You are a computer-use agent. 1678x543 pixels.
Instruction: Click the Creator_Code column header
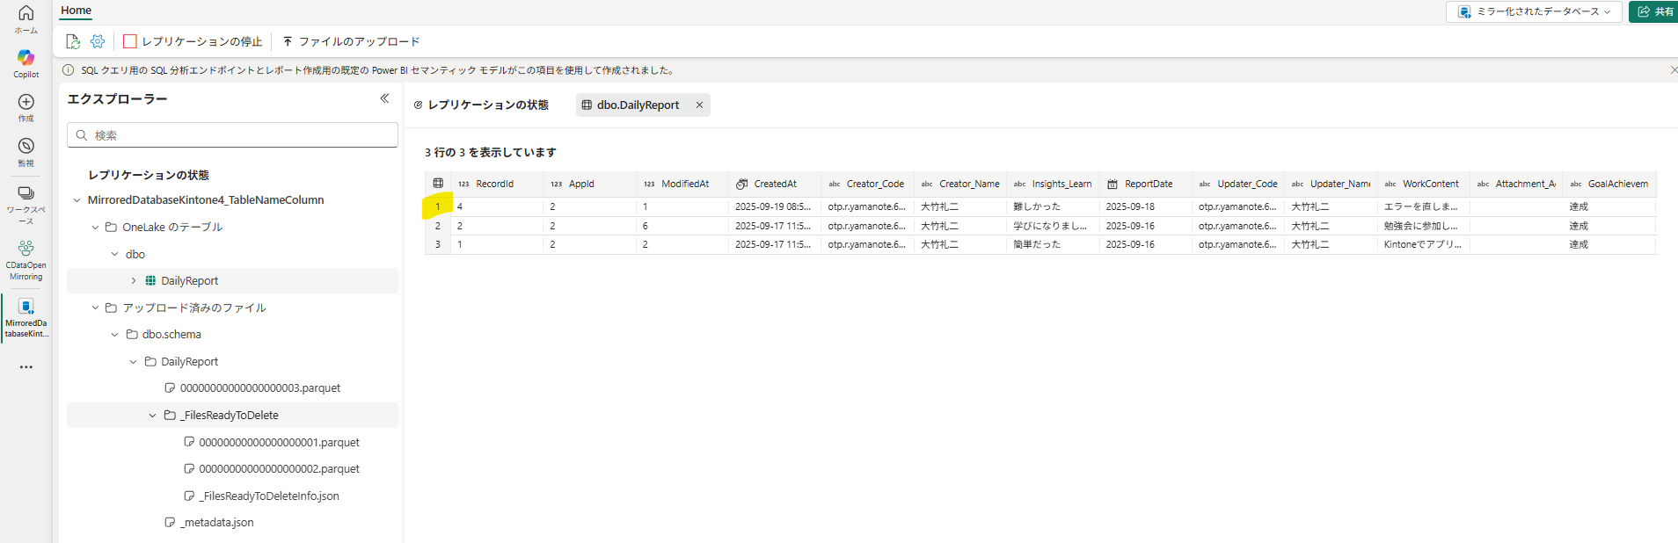click(x=868, y=184)
